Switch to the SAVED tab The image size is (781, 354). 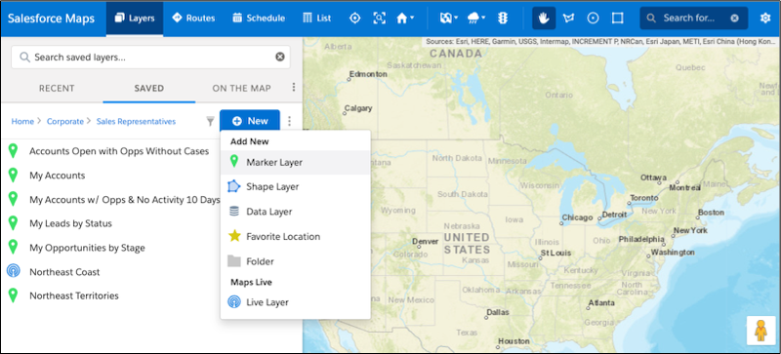pos(149,88)
